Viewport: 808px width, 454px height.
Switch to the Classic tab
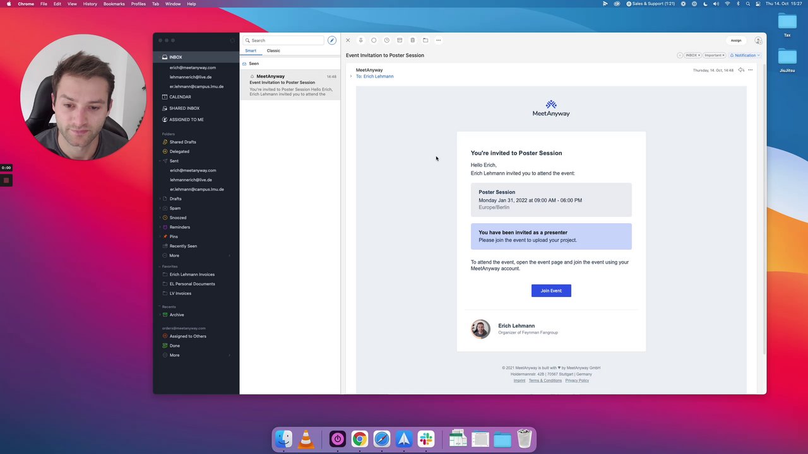(273, 50)
